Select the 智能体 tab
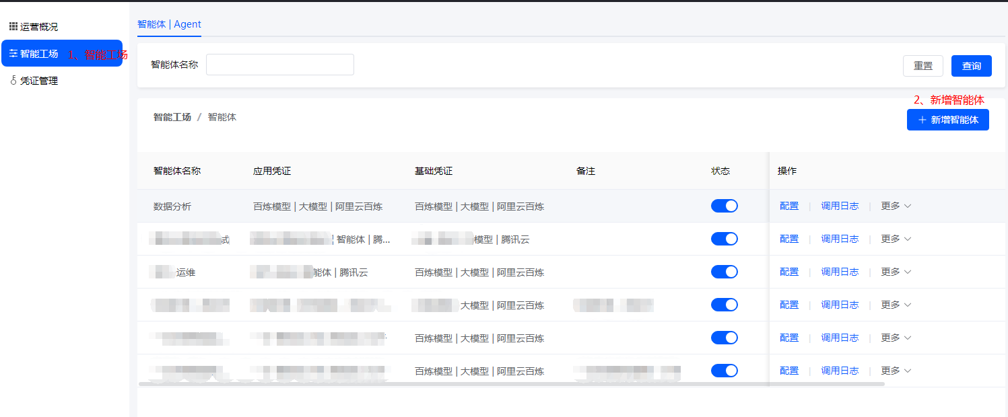Screen dimensions: 1008x417 pos(152,24)
